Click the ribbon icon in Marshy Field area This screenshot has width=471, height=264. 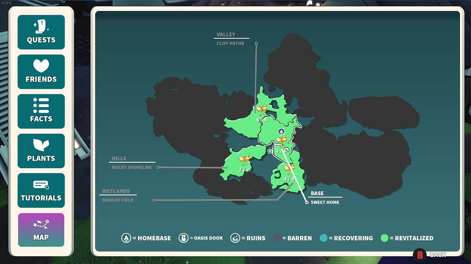point(289,169)
